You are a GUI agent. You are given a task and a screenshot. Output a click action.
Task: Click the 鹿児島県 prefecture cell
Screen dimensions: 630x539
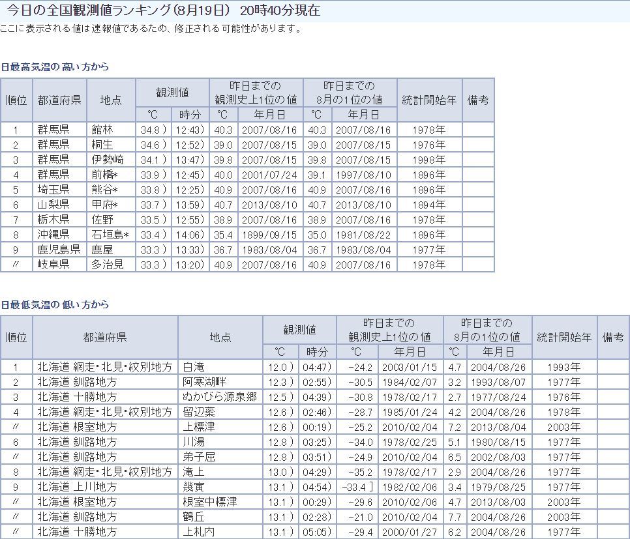click(59, 250)
